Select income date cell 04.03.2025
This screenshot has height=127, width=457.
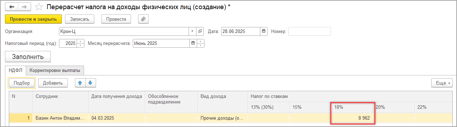click(x=117, y=118)
